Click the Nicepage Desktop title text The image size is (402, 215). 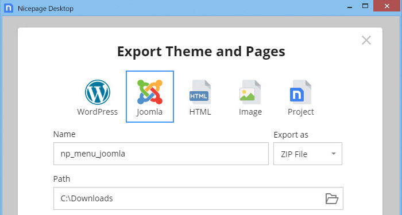coord(45,9)
